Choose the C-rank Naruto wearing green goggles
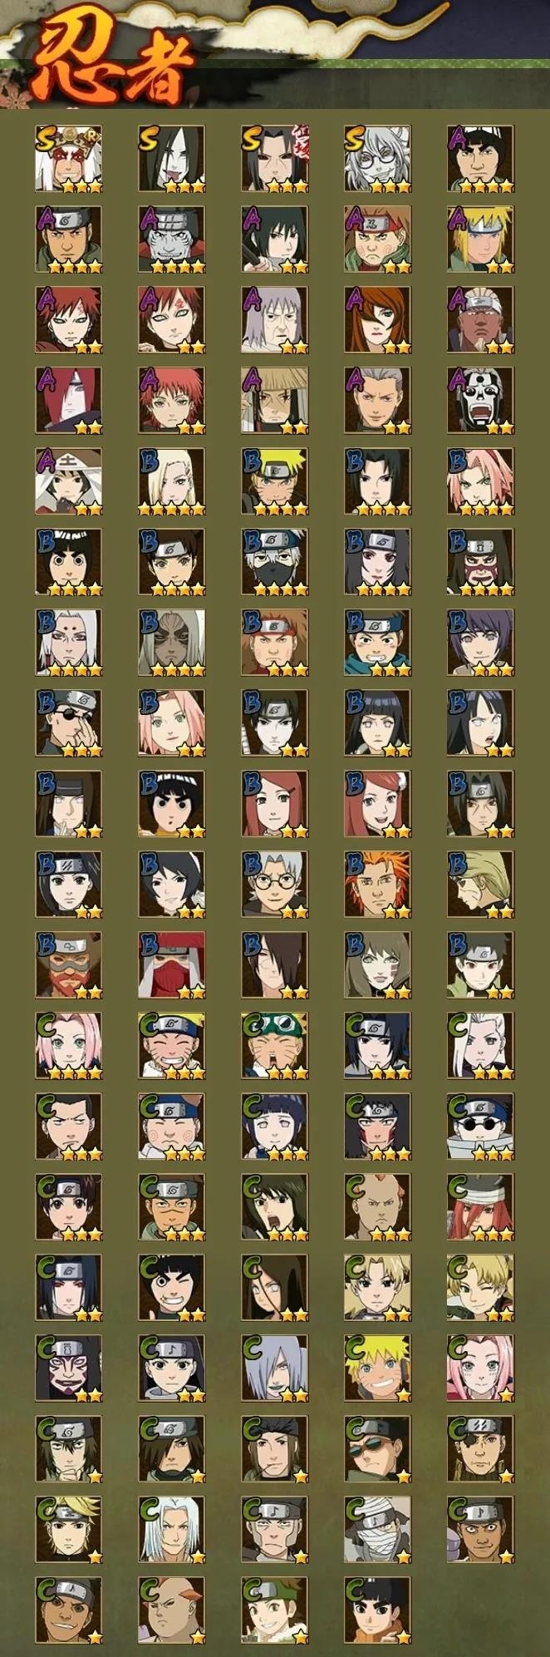550x1657 pixels. pos(274,1046)
